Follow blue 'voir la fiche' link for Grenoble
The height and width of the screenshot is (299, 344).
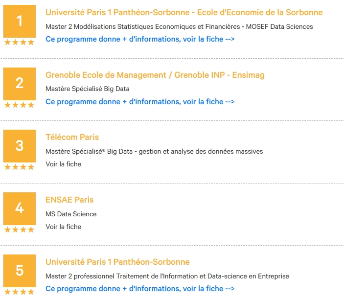tap(140, 102)
